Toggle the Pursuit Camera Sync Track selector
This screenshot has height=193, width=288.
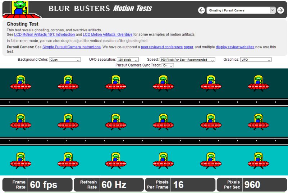[x=168, y=65]
